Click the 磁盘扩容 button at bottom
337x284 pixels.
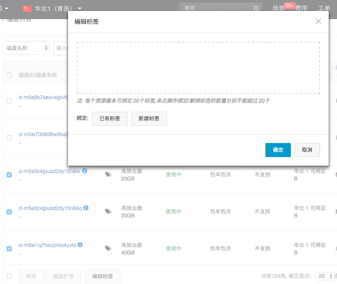[x=63, y=276]
